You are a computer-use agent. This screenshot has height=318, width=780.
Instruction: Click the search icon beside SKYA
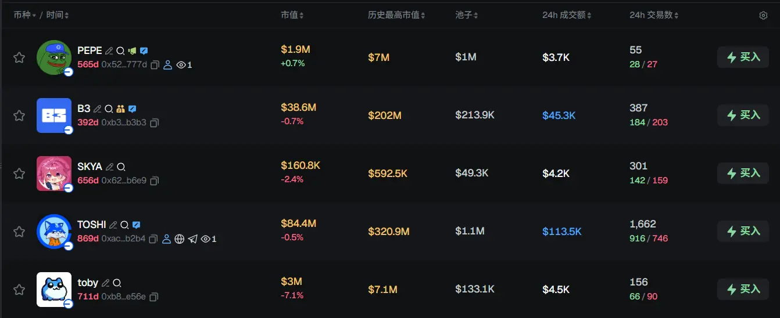point(121,167)
